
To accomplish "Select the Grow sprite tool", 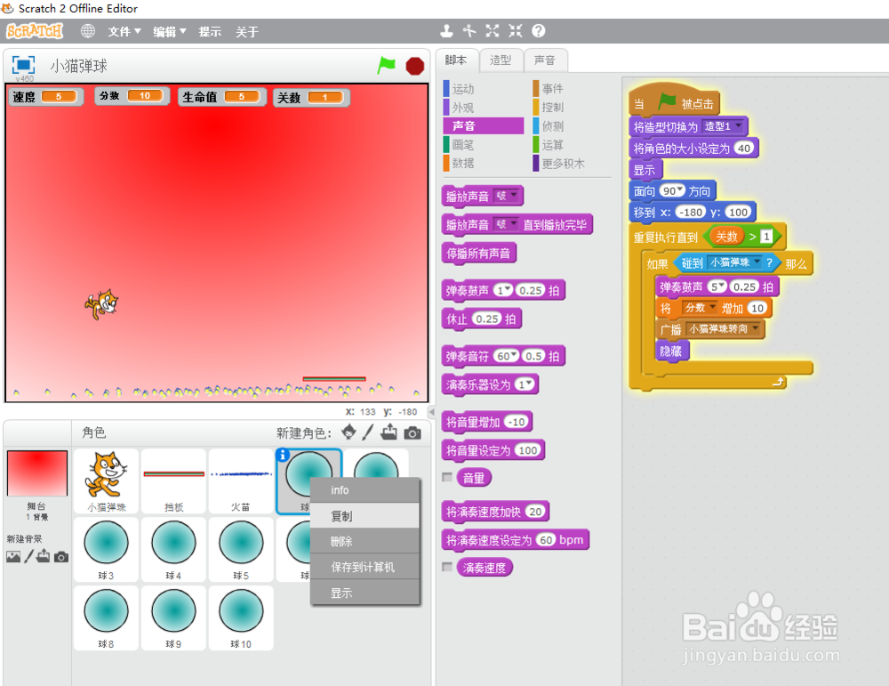I will 493,30.
